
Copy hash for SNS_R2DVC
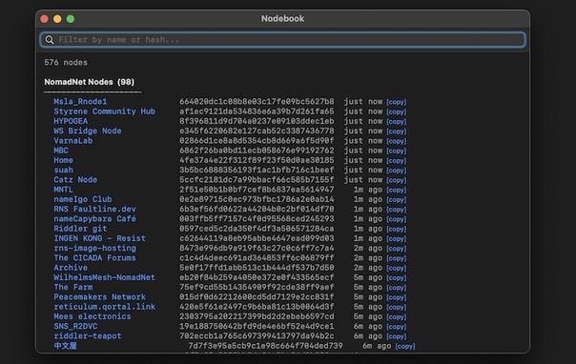tap(397, 327)
